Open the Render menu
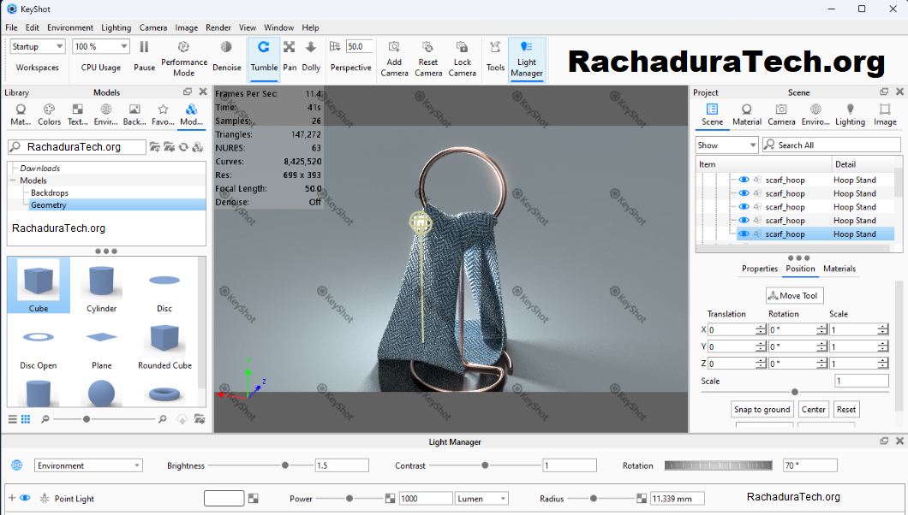Image resolution: width=908 pixels, height=515 pixels. (218, 27)
